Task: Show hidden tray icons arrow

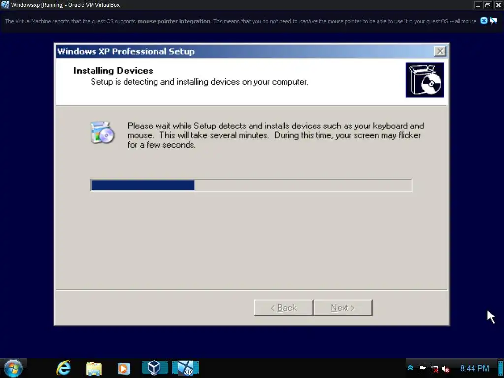Action: tap(410, 368)
